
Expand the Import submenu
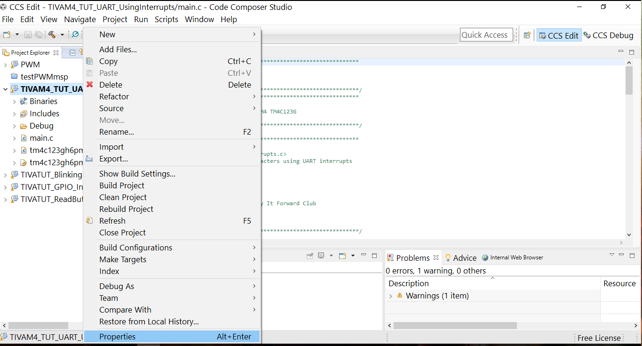tap(172, 147)
